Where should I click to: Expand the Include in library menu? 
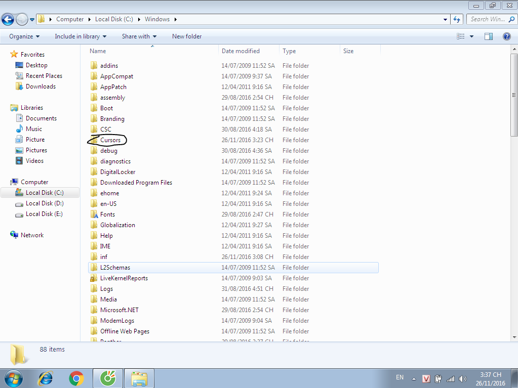[81, 36]
